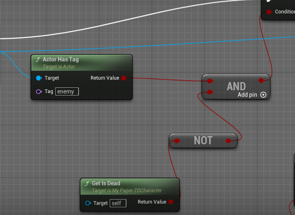Select the Actor Has Tag node title
Screen dimensions: 295x215
pos(61,59)
